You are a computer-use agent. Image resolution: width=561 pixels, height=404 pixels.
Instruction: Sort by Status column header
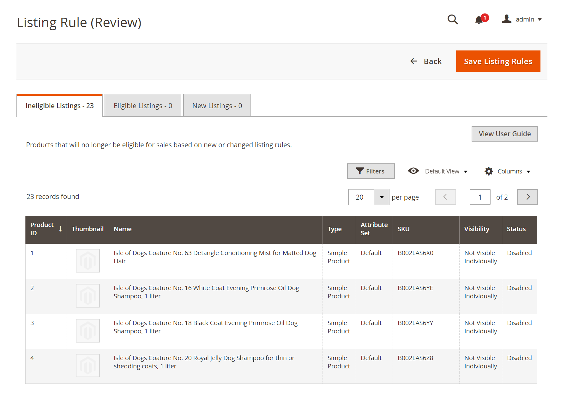pos(519,229)
